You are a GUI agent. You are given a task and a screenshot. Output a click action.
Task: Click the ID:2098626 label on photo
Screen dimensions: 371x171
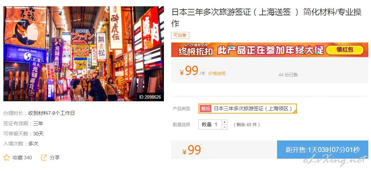(x=150, y=97)
